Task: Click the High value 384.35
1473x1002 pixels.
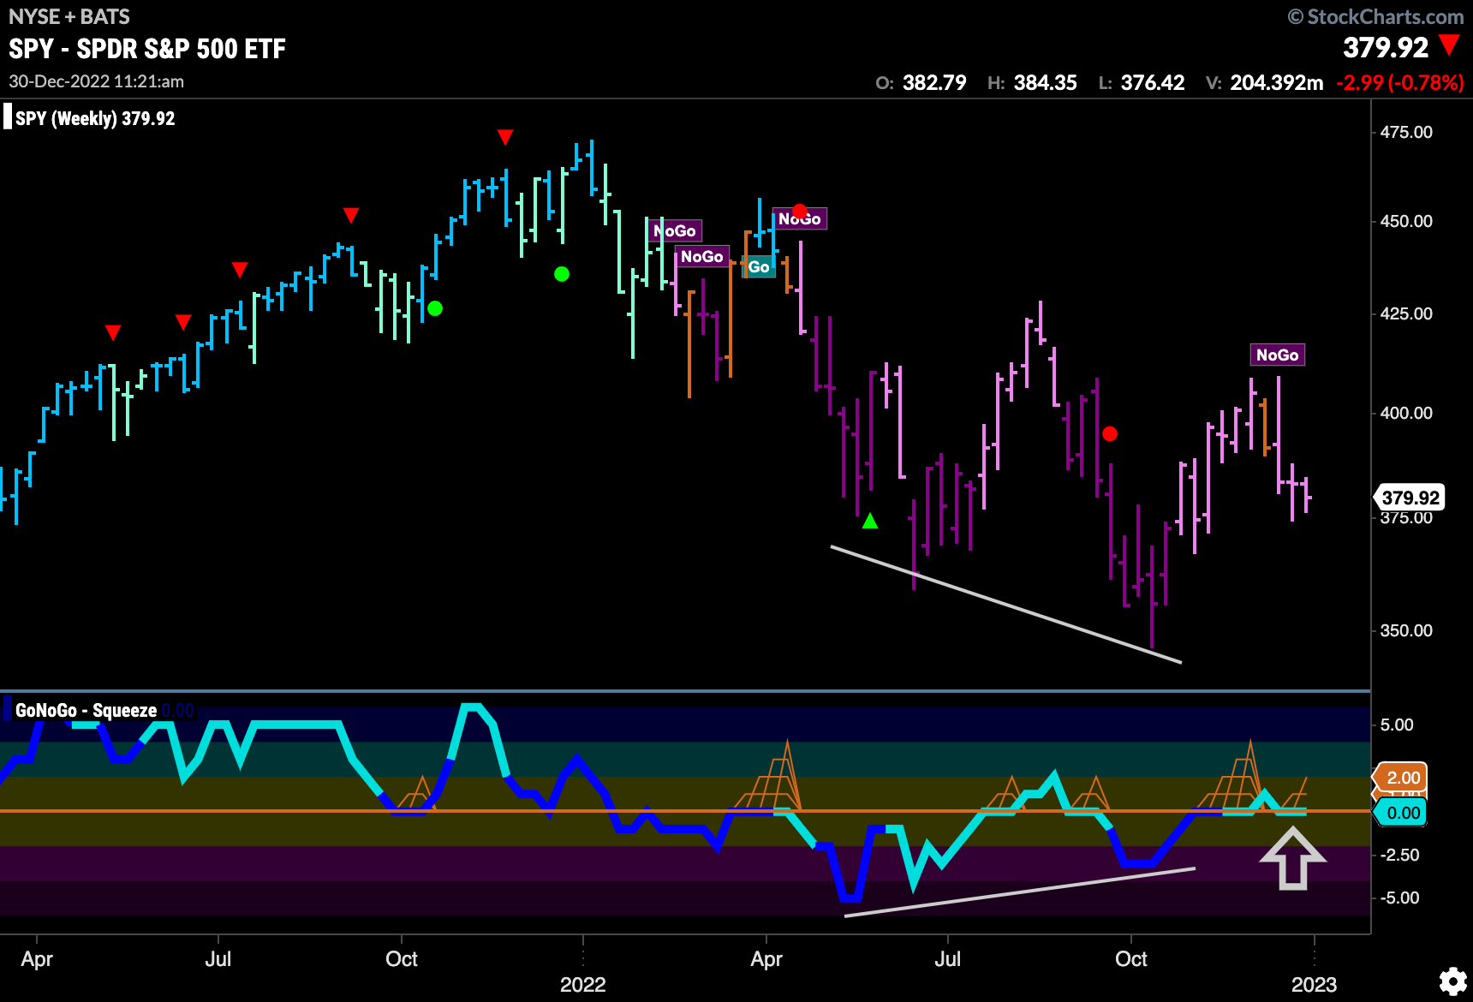Action: [x=1045, y=83]
